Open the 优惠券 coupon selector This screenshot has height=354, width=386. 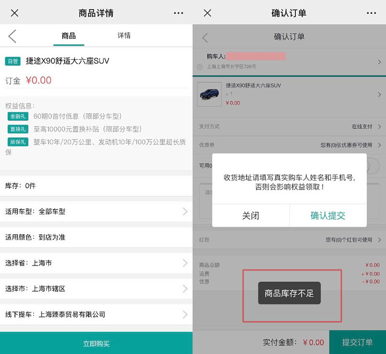coord(289,145)
